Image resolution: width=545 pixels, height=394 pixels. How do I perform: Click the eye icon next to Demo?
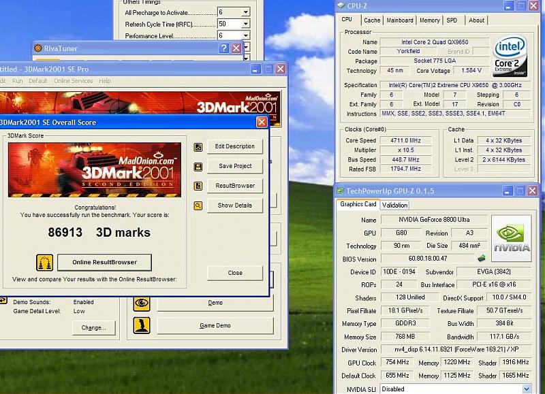tap(142, 303)
